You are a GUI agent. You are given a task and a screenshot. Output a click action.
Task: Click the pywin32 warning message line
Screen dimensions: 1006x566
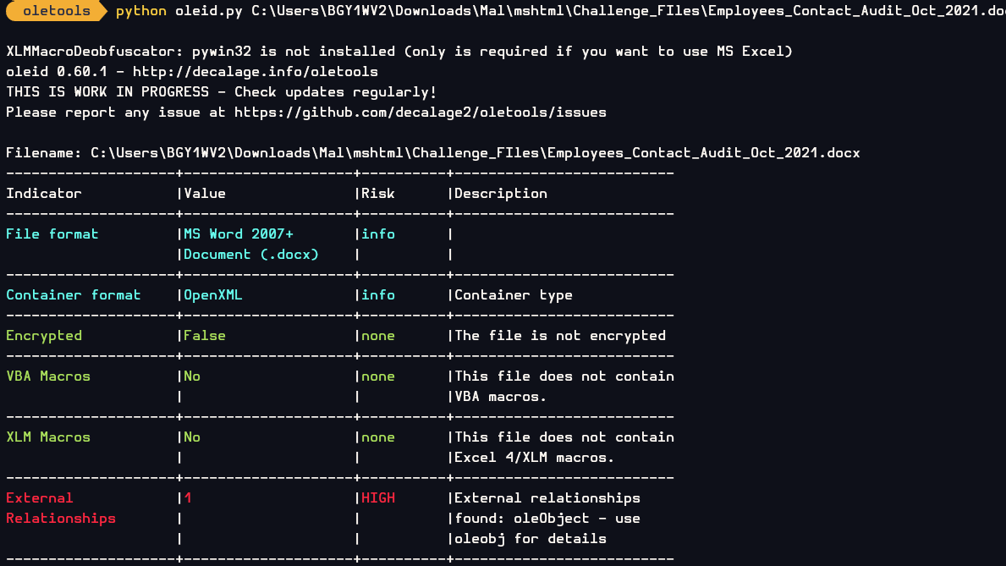click(x=399, y=52)
